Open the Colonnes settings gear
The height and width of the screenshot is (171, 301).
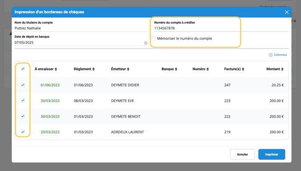(270, 55)
